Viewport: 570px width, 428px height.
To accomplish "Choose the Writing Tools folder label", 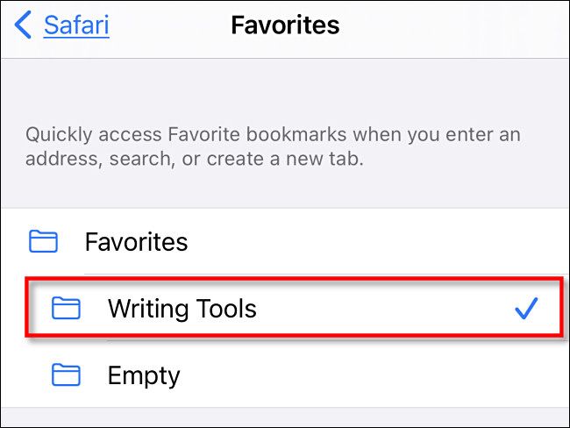I will click(x=182, y=309).
